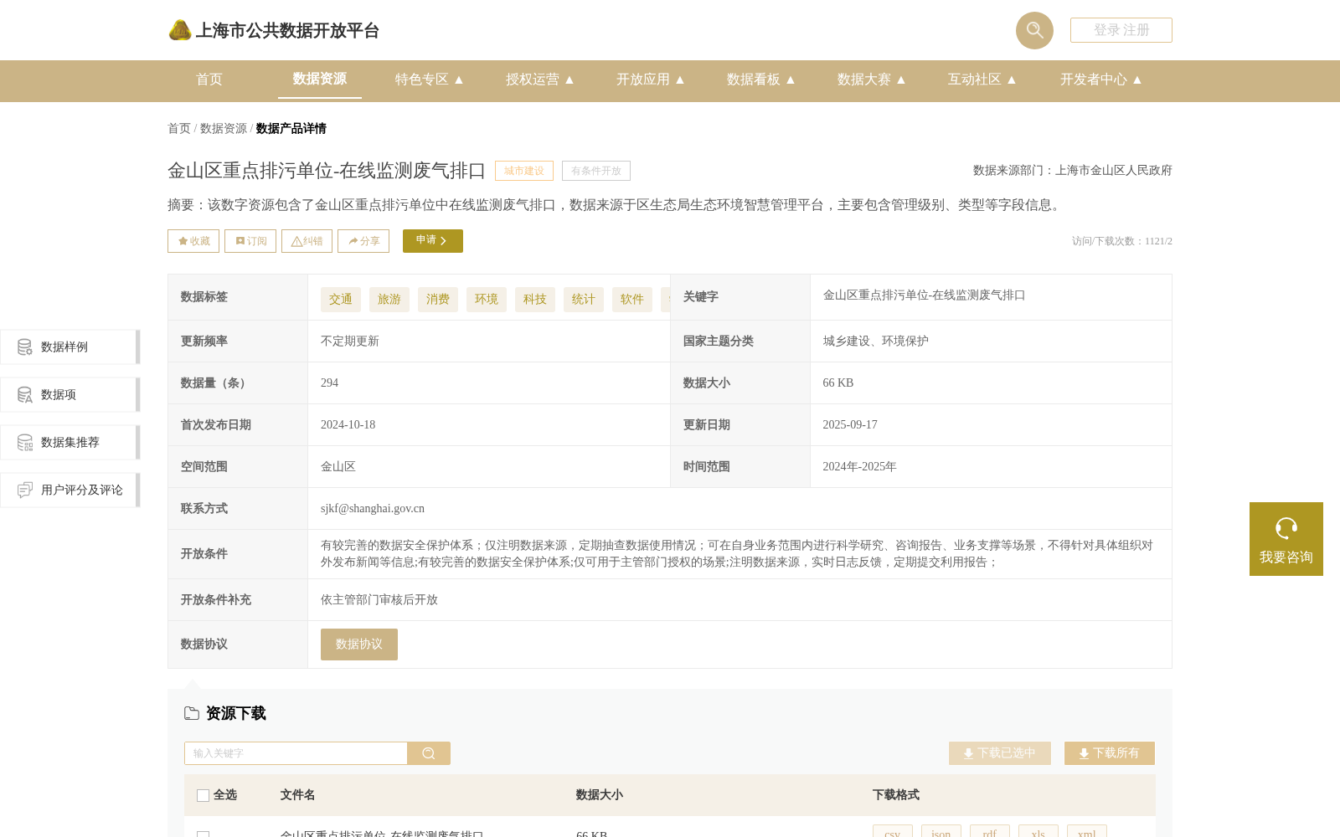This screenshot has width=1340, height=837.
Task: Click 下载所有 download all button
Action: coord(1110,753)
